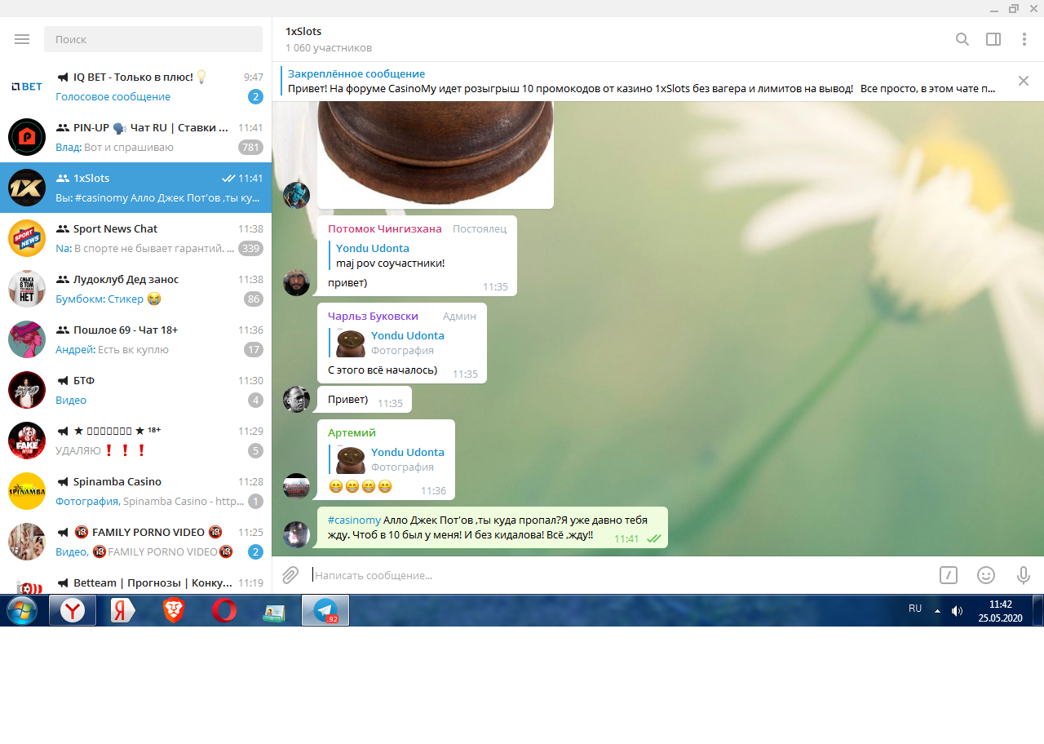Viewport: 1044px width, 744px height.
Task: Click the Telegram taskbar button
Action: [325, 610]
